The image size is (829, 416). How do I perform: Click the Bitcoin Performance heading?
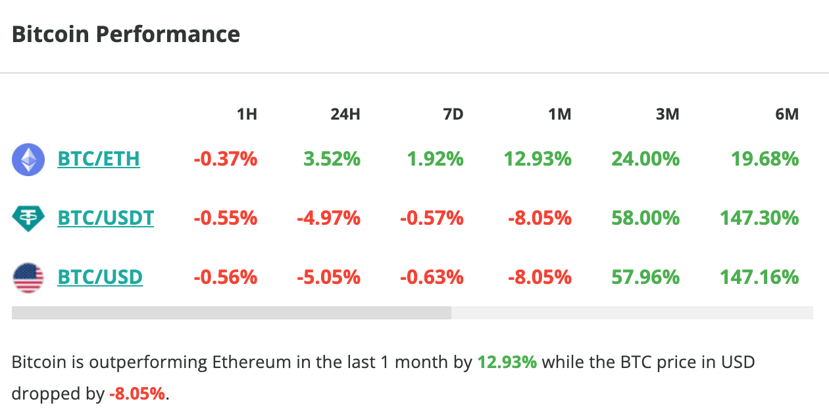(126, 34)
